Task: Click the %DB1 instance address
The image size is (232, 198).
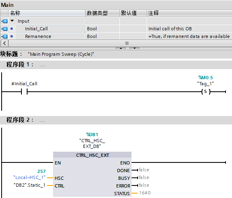Action: click(x=92, y=135)
